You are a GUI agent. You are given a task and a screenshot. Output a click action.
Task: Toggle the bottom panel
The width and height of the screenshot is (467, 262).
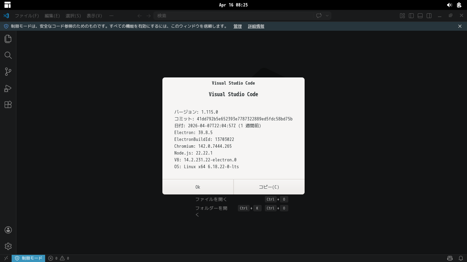(420, 16)
